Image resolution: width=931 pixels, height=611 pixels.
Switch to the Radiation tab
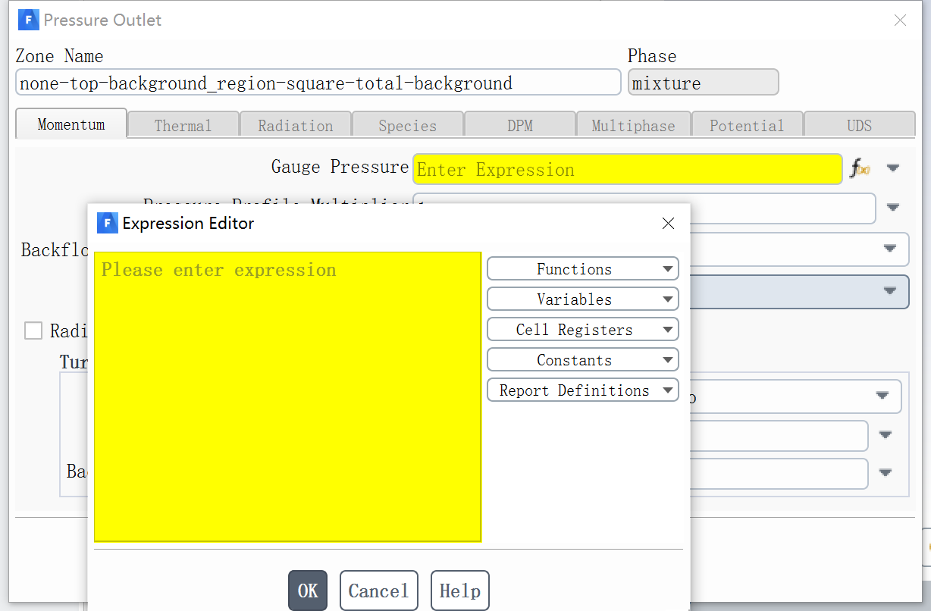point(295,124)
